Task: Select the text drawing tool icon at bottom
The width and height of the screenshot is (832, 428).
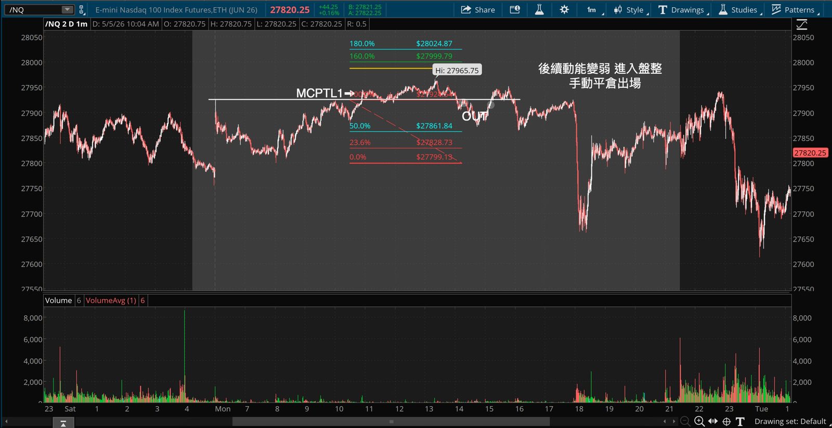Action: (740, 421)
